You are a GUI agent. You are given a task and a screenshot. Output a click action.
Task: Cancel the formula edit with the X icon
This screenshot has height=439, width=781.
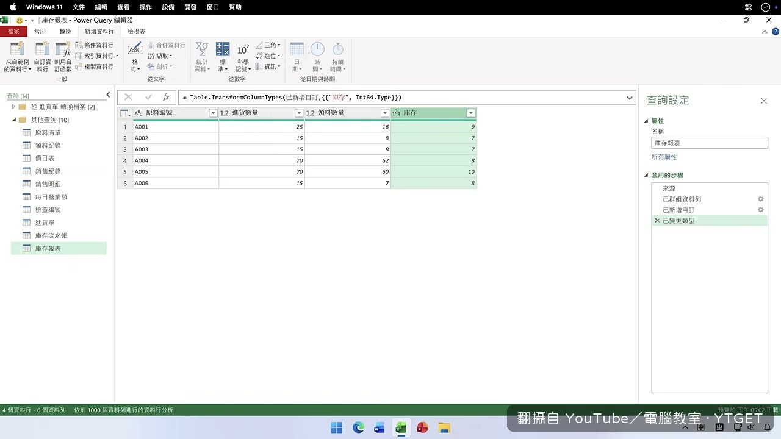[x=128, y=97]
